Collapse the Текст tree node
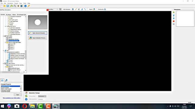 [3, 51]
